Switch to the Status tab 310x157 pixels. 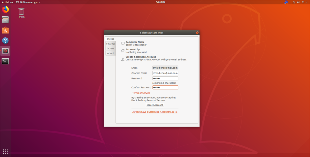110,39
